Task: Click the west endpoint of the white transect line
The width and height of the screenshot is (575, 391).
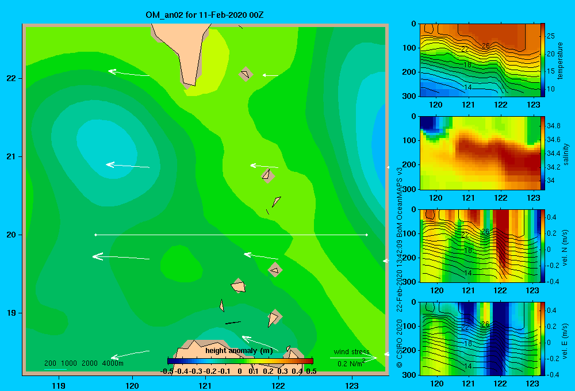Action: click(95, 235)
